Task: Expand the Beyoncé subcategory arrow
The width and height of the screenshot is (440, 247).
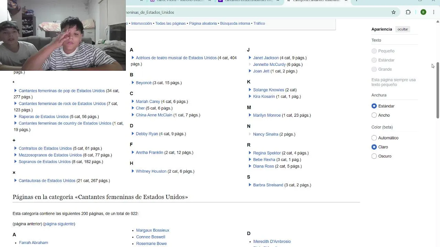Action: (x=133, y=83)
